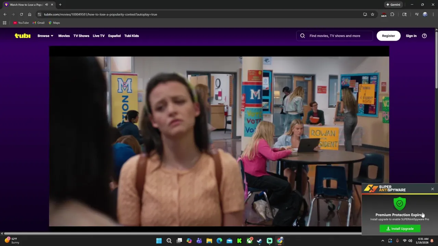Switch to Español content
Viewport: 438px width, 246px height.
pos(114,36)
